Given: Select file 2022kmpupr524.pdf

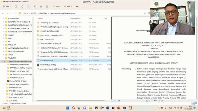Looking at the screenshot, I should pos(46,60).
